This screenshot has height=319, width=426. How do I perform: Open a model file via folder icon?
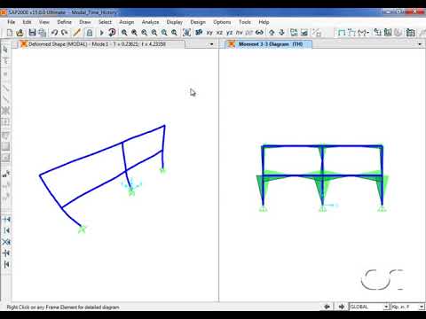20,33
